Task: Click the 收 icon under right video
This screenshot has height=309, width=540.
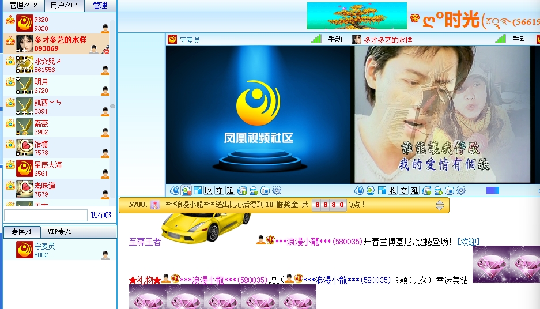Action: pyautogui.click(x=392, y=190)
